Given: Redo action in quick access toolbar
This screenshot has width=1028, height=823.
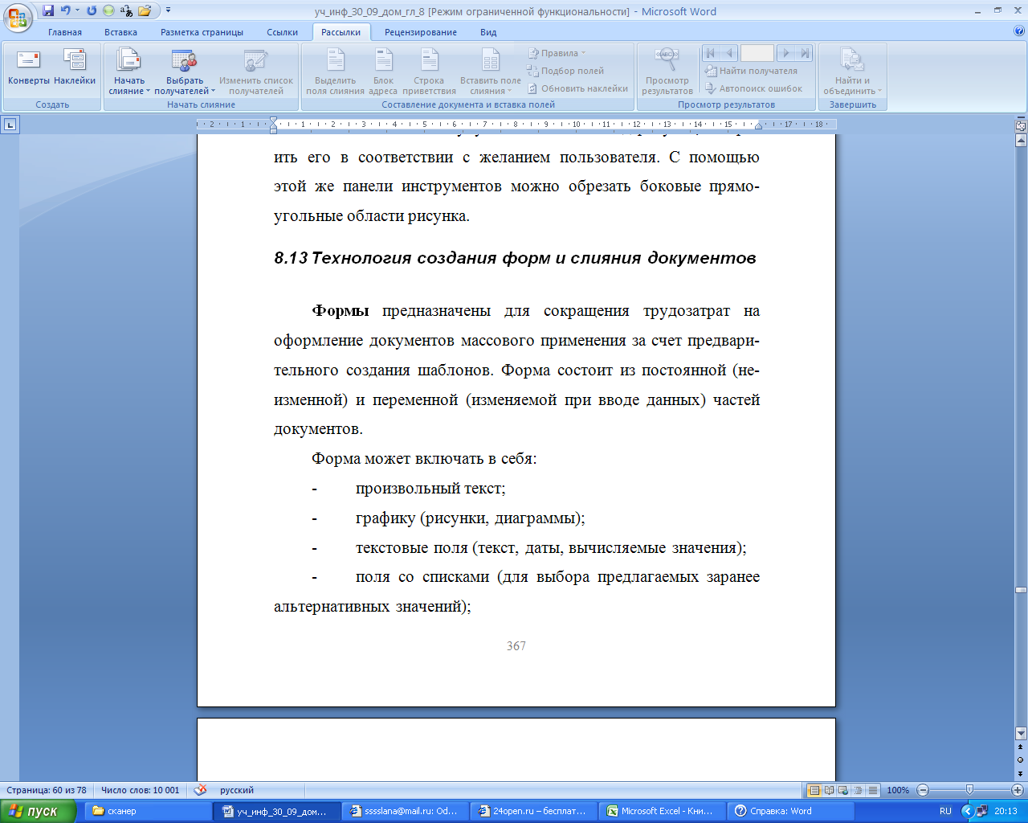Looking at the screenshot, I should tap(92, 10).
